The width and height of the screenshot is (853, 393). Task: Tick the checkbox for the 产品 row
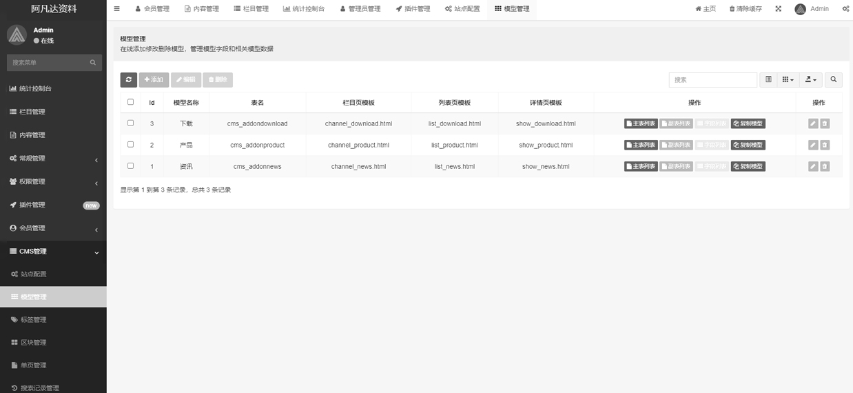coord(130,145)
